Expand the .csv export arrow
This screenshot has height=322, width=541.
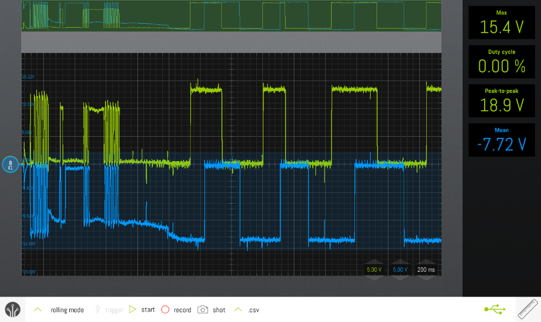click(238, 309)
